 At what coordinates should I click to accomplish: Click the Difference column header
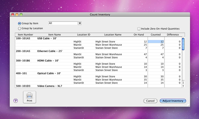(173, 35)
